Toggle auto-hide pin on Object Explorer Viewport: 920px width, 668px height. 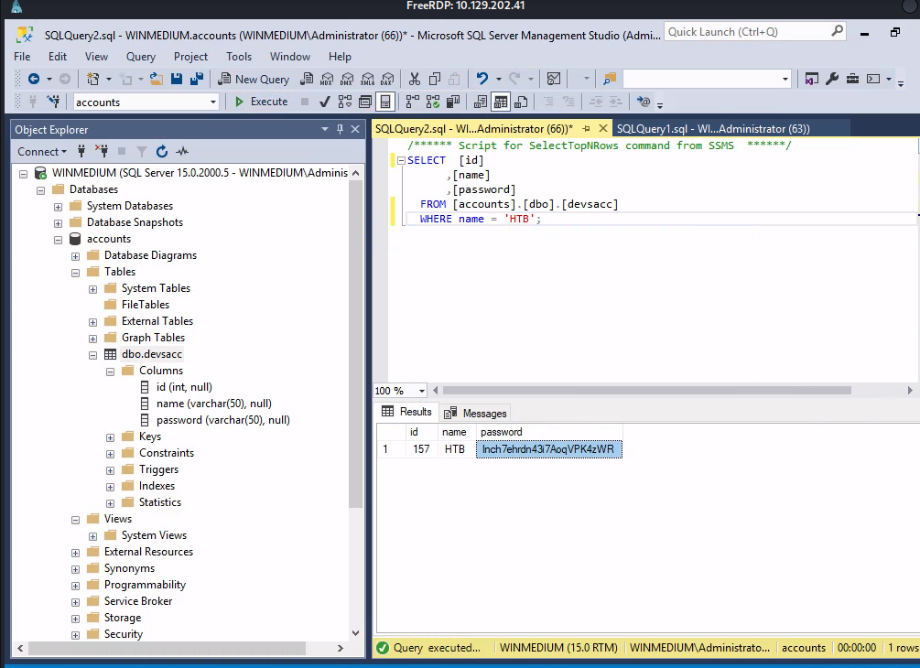coord(341,129)
